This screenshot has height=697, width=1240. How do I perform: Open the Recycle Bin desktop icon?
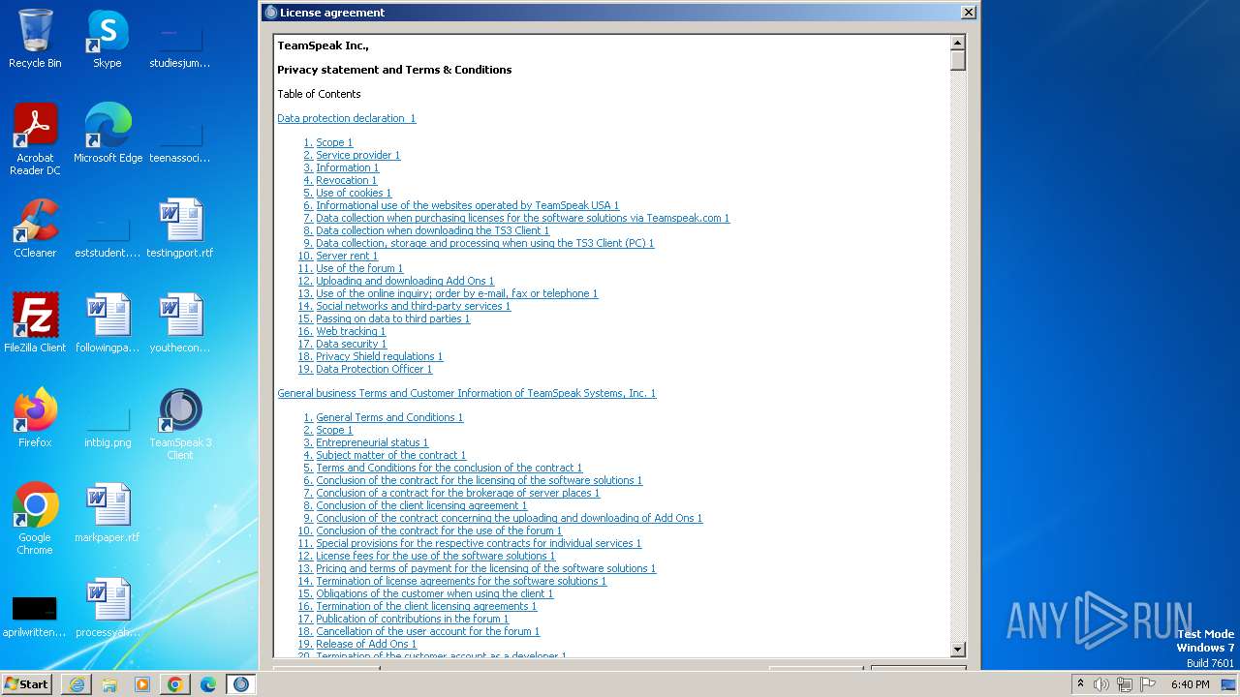click(35, 39)
